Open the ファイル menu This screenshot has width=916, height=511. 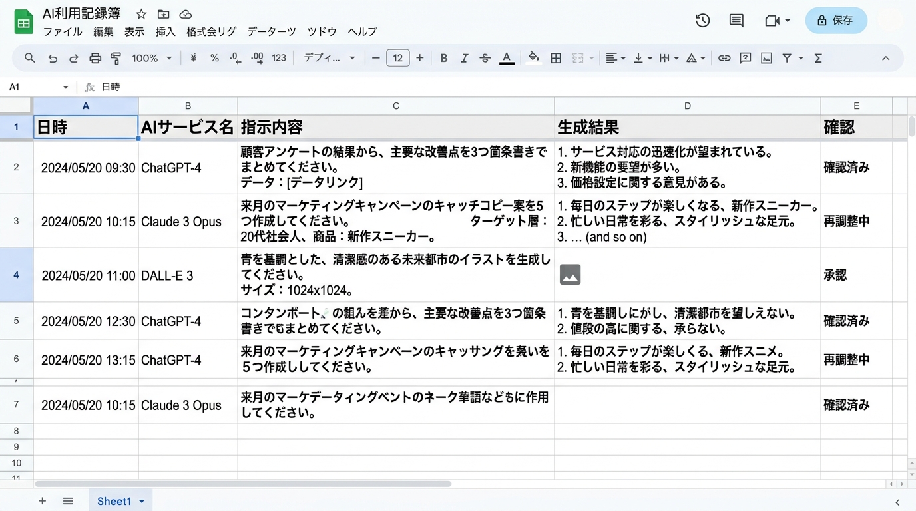[x=63, y=31]
